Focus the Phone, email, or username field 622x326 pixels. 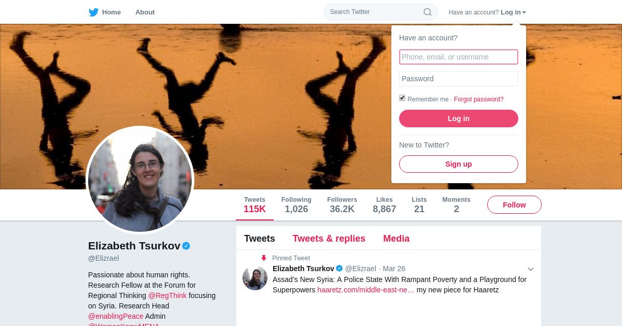click(x=459, y=57)
